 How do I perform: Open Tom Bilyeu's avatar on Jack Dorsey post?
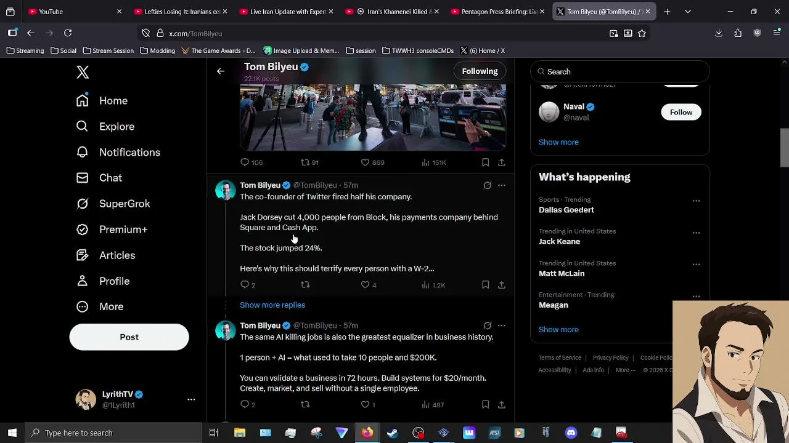point(225,190)
